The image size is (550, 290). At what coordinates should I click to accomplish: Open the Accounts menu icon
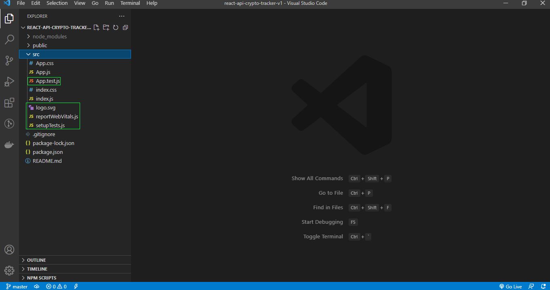(9, 250)
